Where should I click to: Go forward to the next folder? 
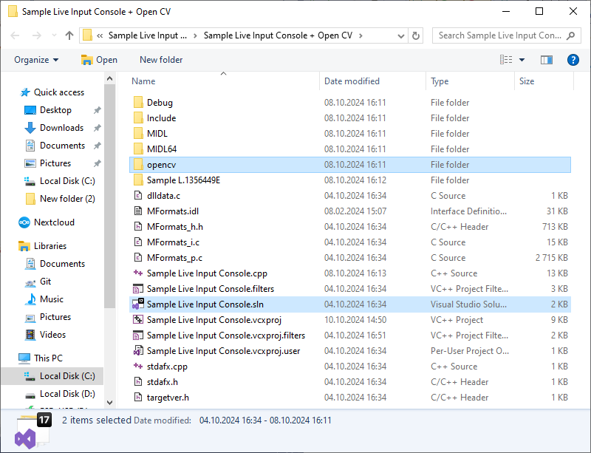(36, 35)
